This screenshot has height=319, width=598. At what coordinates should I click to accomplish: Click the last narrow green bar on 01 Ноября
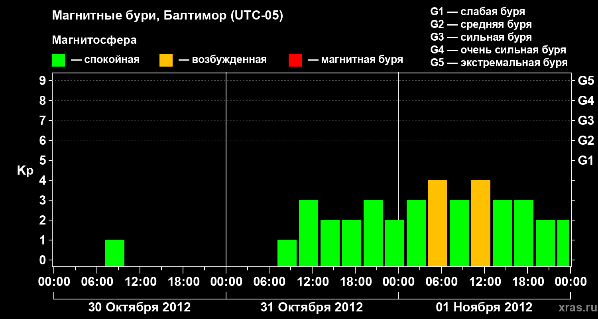[563, 243]
